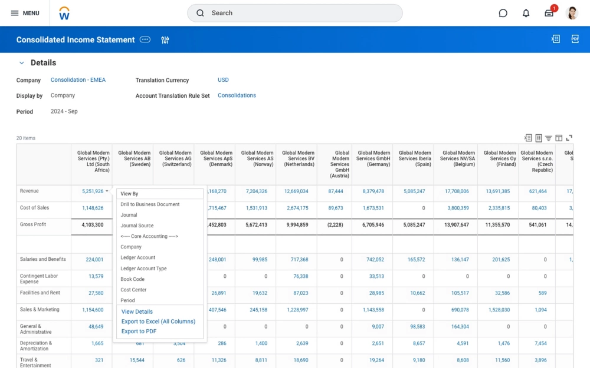Open Salaries and Benefits value 224,001

click(x=94, y=260)
